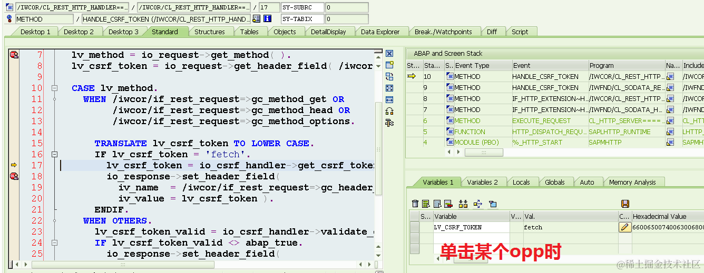Open the DetailDisplay tab
This screenshot has width=704, height=273.
tap(328, 32)
